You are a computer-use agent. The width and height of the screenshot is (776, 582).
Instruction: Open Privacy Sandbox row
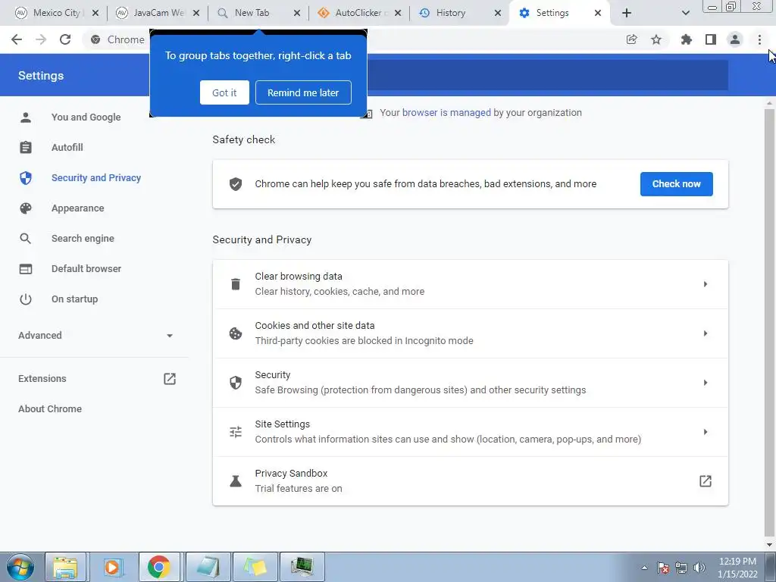tap(470, 481)
